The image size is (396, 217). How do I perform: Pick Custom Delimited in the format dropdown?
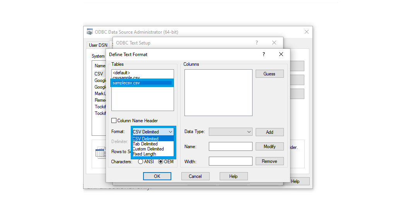[x=148, y=149]
